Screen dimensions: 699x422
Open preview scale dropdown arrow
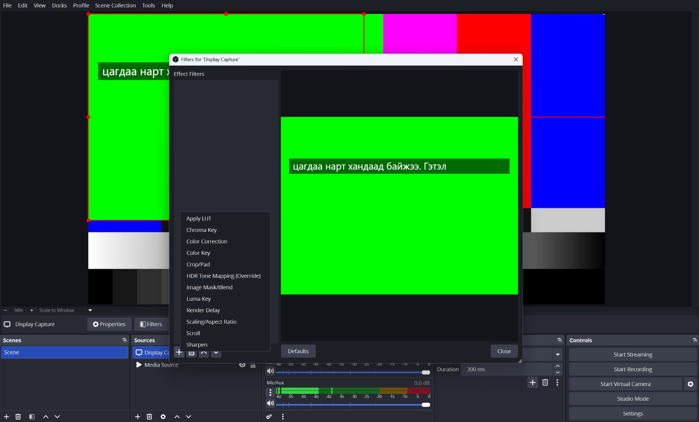coord(90,310)
